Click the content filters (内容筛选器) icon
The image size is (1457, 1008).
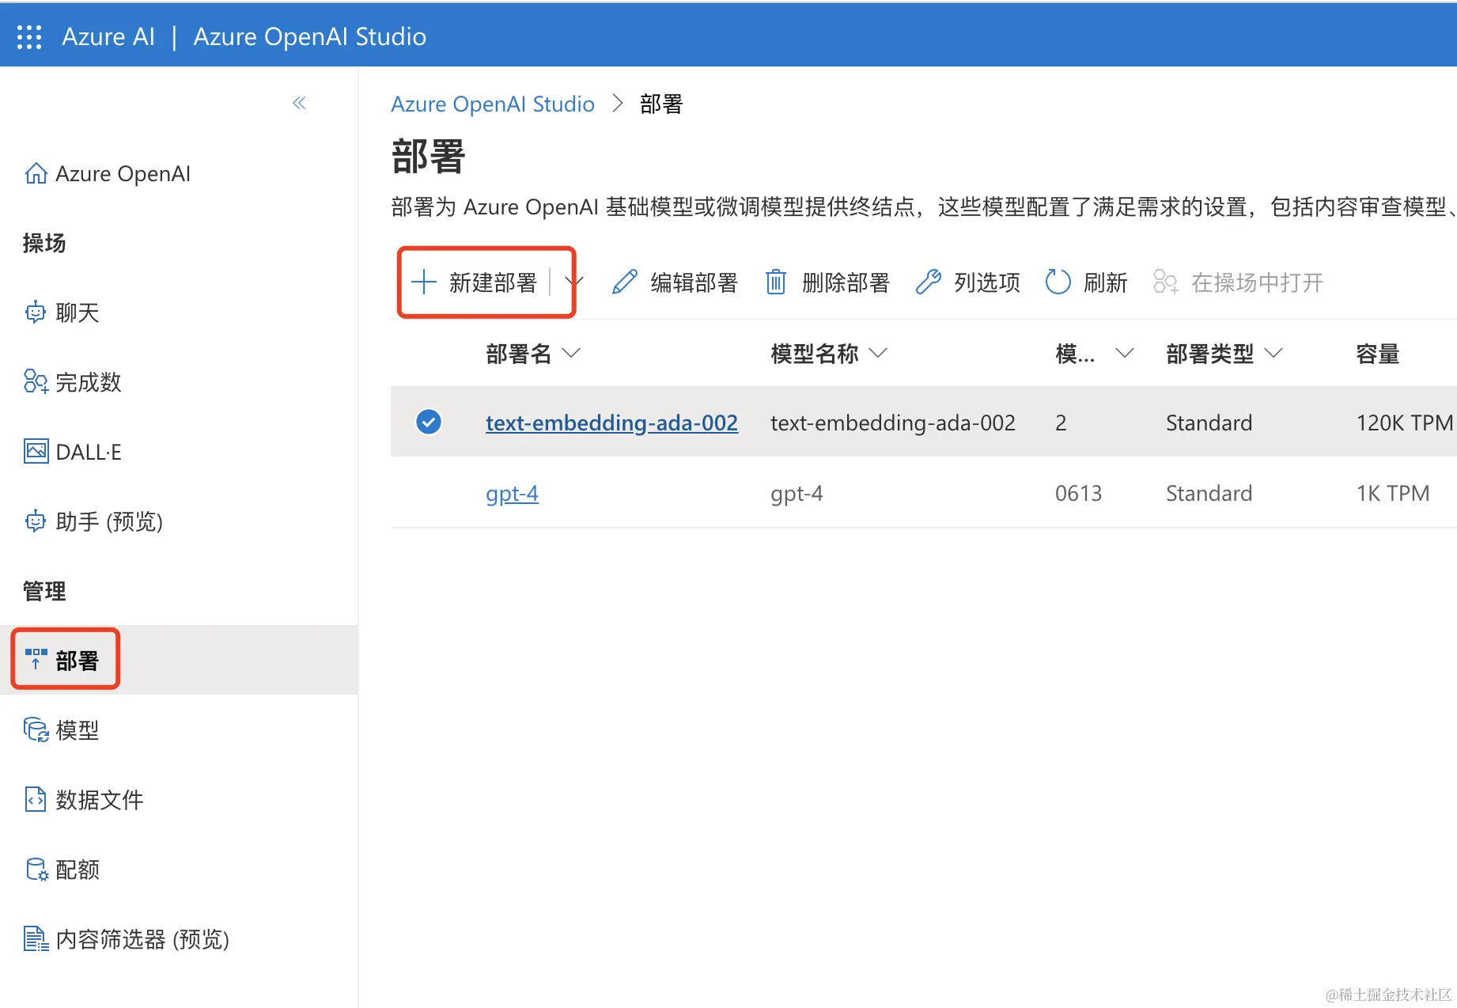pyautogui.click(x=36, y=939)
